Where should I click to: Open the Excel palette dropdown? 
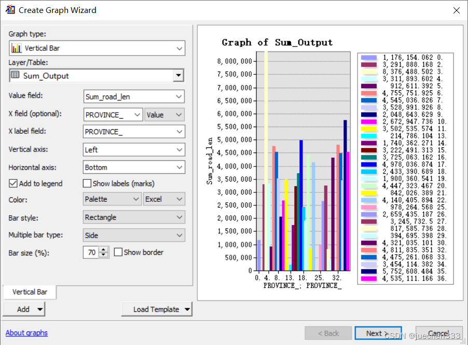(x=164, y=199)
